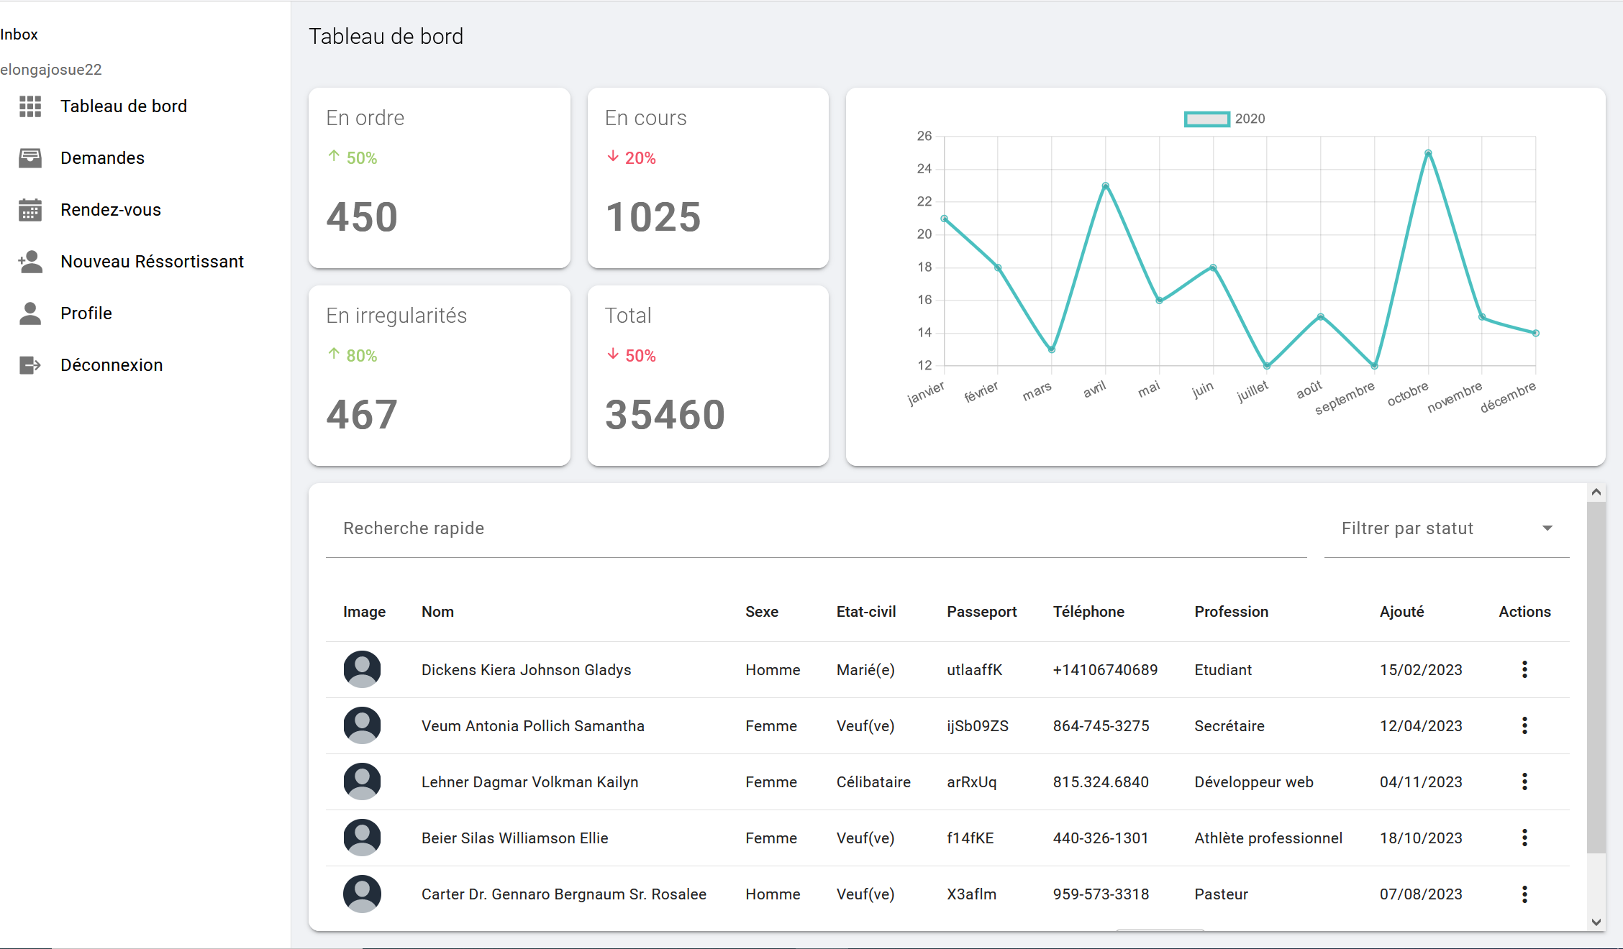Click the Filtrer par statut arrow
Viewport: 1623px width, 949px height.
tap(1547, 528)
